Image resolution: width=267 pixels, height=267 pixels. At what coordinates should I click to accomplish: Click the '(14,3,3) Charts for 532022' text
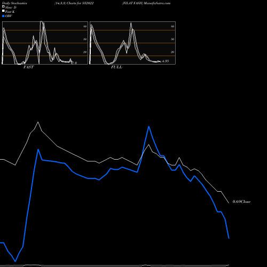coord(74,3)
